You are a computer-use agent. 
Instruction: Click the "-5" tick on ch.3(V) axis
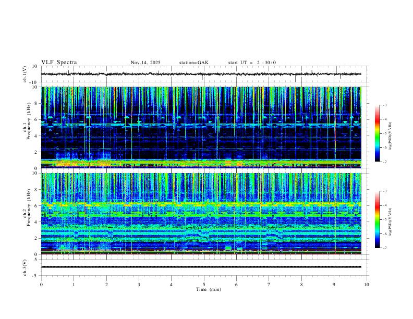point(34,276)
